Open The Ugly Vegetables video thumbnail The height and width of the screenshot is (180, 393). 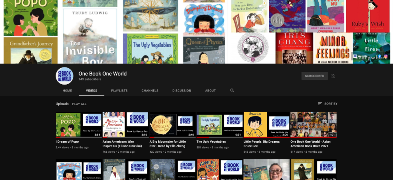tap(219, 124)
